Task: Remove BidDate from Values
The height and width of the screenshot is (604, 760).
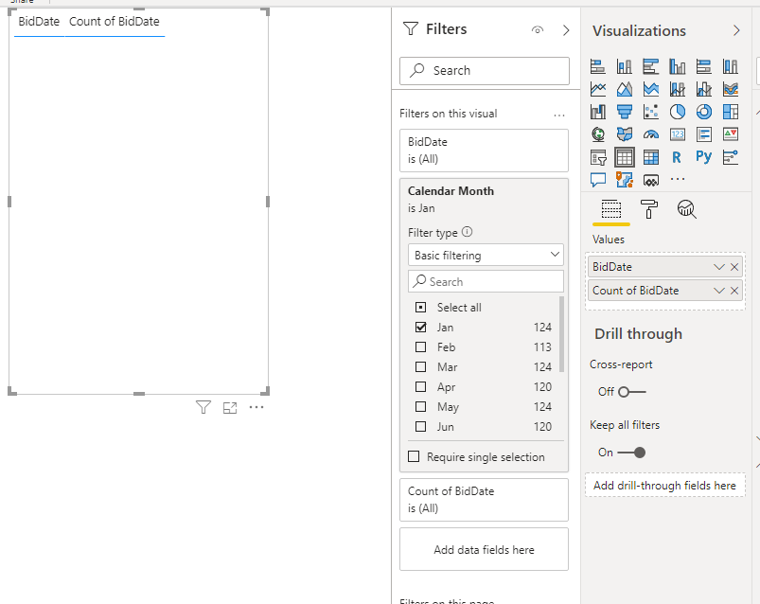Action: tap(734, 267)
